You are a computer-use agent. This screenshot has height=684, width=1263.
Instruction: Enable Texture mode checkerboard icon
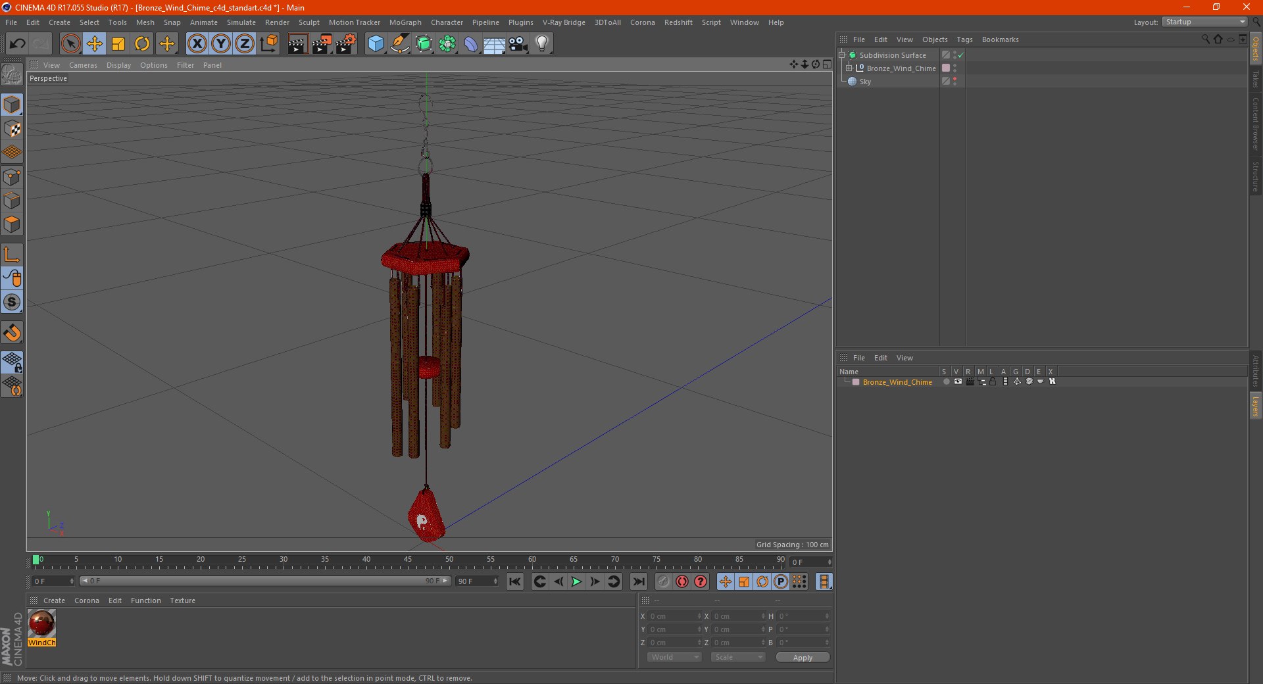click(x=12, y=129)
